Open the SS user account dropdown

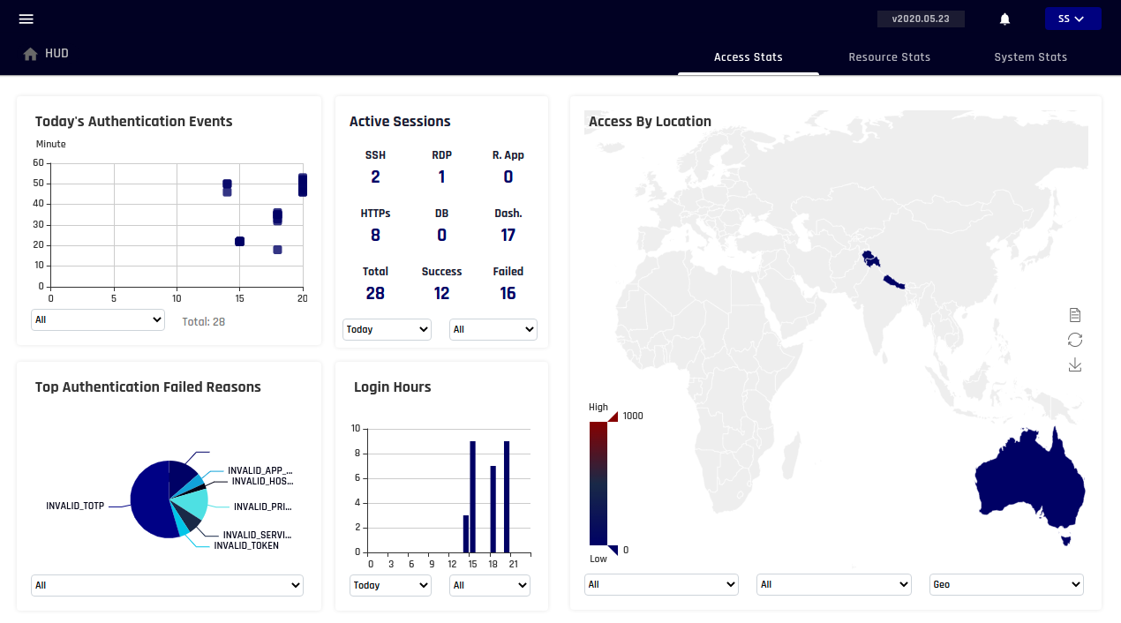(x=1072, y=19)
